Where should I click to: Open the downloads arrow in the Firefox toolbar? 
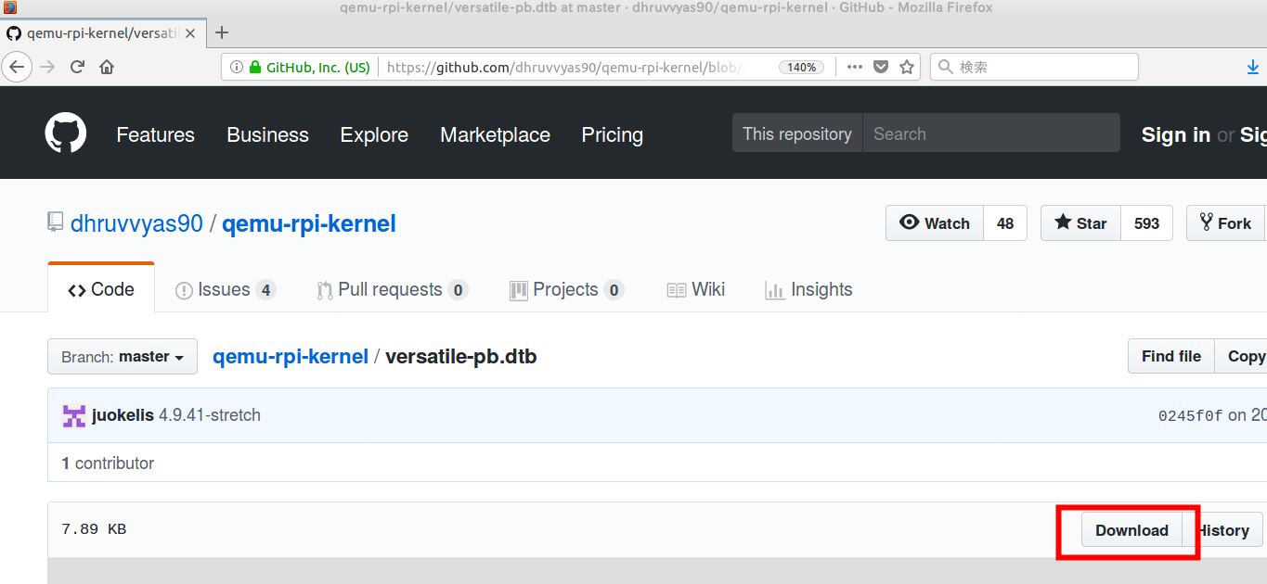1253,67
